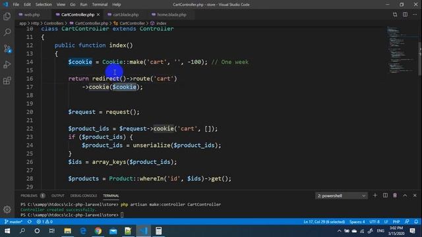Open the Help menu
This screenshot has height=237, width=422.
[117, 5]
